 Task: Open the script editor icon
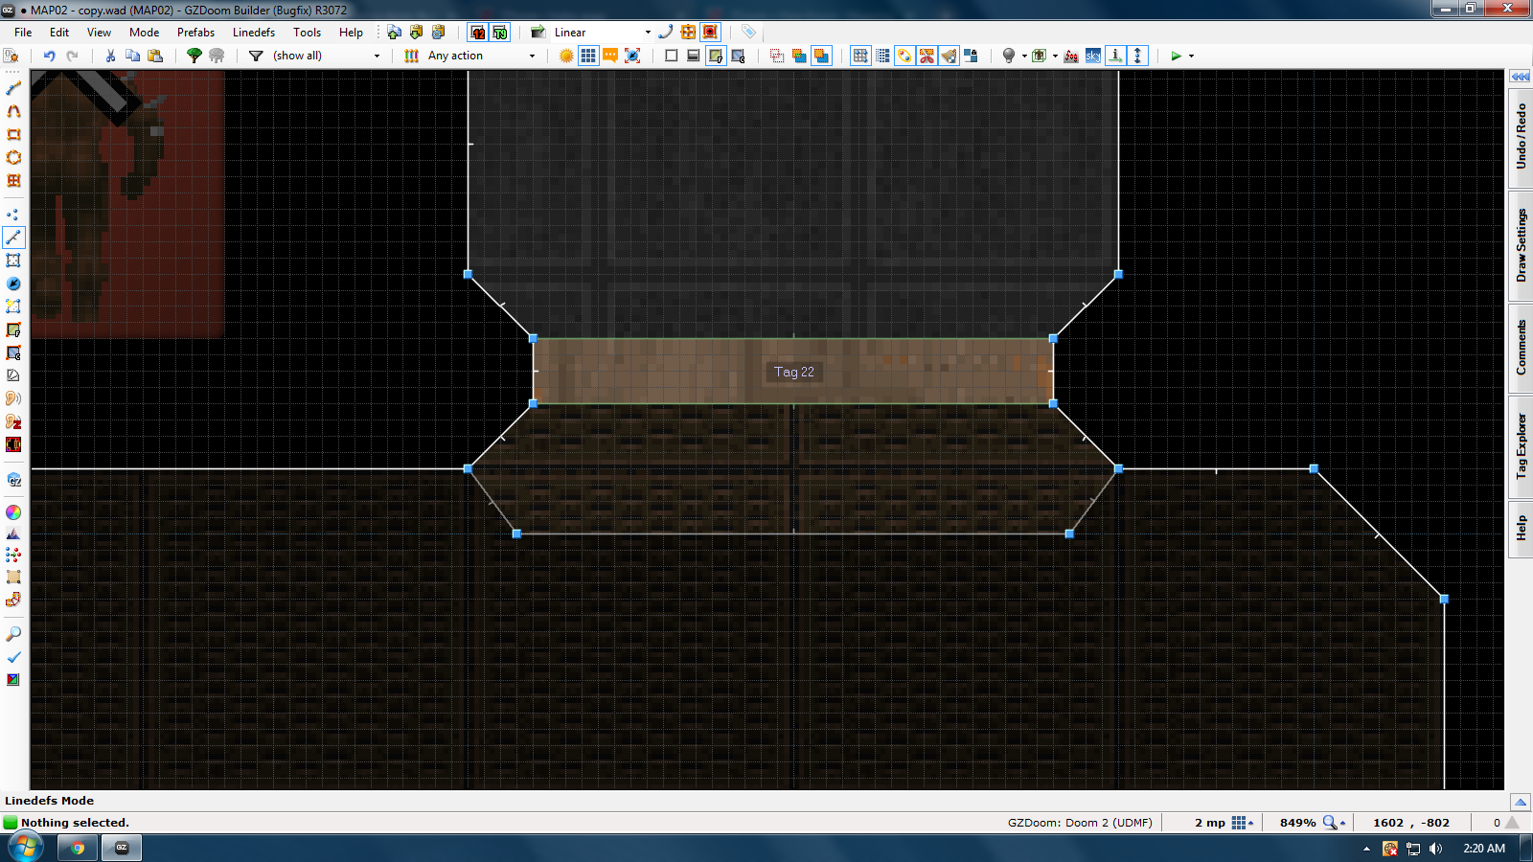[x=11, y=56]
